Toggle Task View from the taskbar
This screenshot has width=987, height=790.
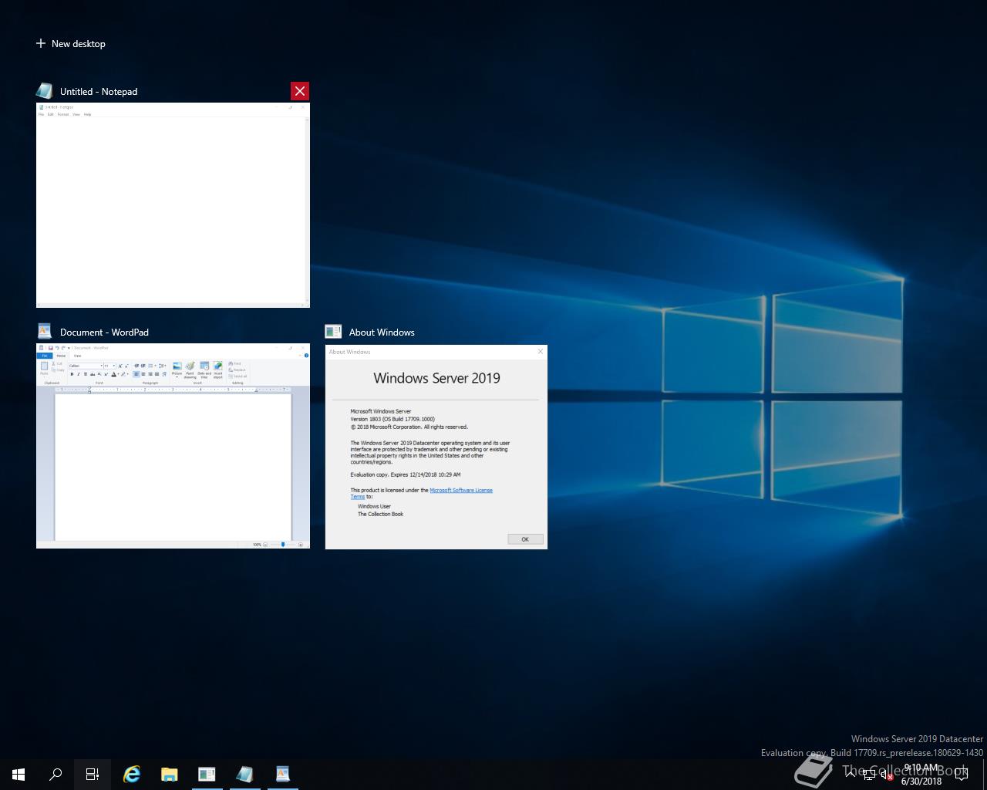tap(93, 774)
